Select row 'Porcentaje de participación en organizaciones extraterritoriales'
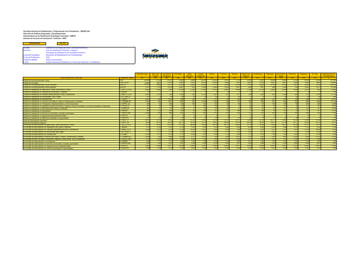The image size is (361, 255). pyautogui.click(x=71, y=146)
